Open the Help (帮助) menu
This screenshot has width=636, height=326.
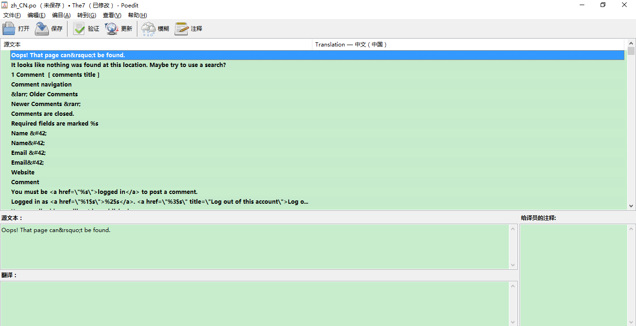[x=137, y=15]
